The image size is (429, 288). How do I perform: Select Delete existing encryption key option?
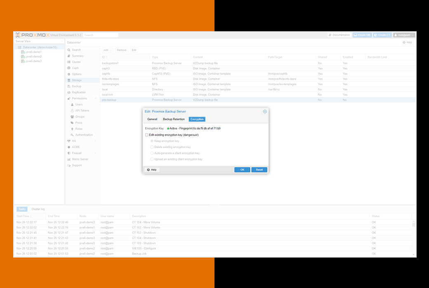coord(152,147)
